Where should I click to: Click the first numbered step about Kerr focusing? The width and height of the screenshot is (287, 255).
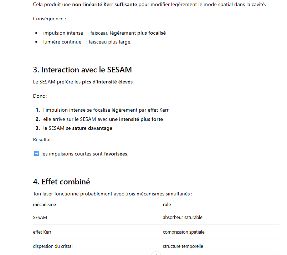[x=106, y=110]
